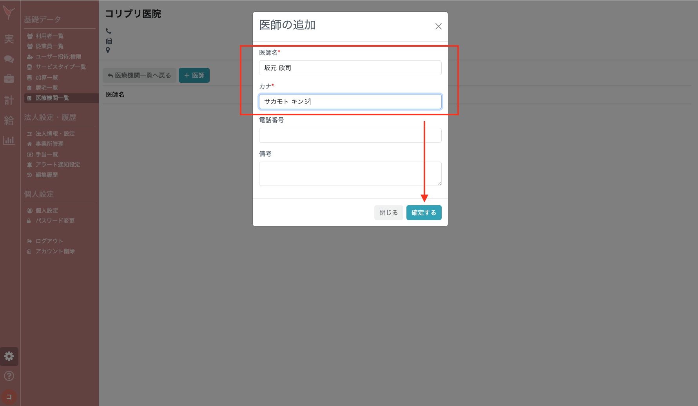Click the chat bubbles icon in left rail
This screenshot has height=406, width=698.
(x=9, y=59)
